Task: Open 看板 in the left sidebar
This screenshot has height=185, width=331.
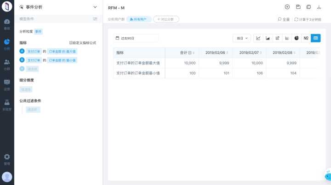Action: (x=7, y=24)
